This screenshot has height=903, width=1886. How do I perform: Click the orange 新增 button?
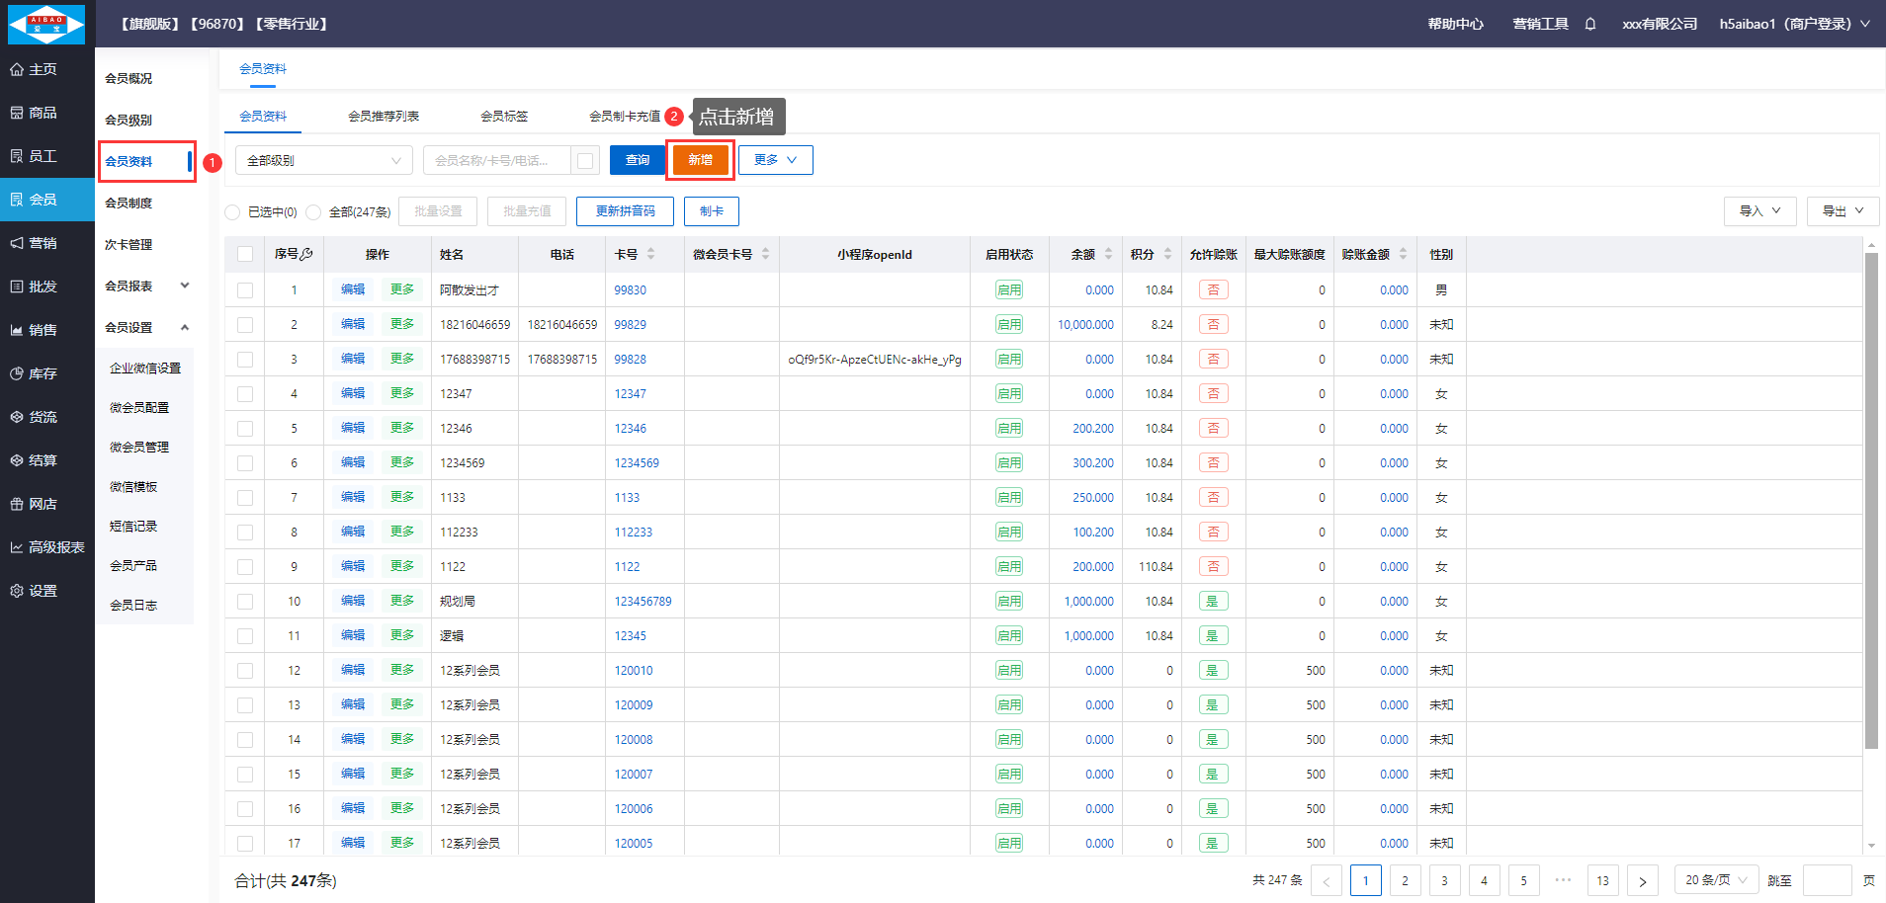pos(700,160)
